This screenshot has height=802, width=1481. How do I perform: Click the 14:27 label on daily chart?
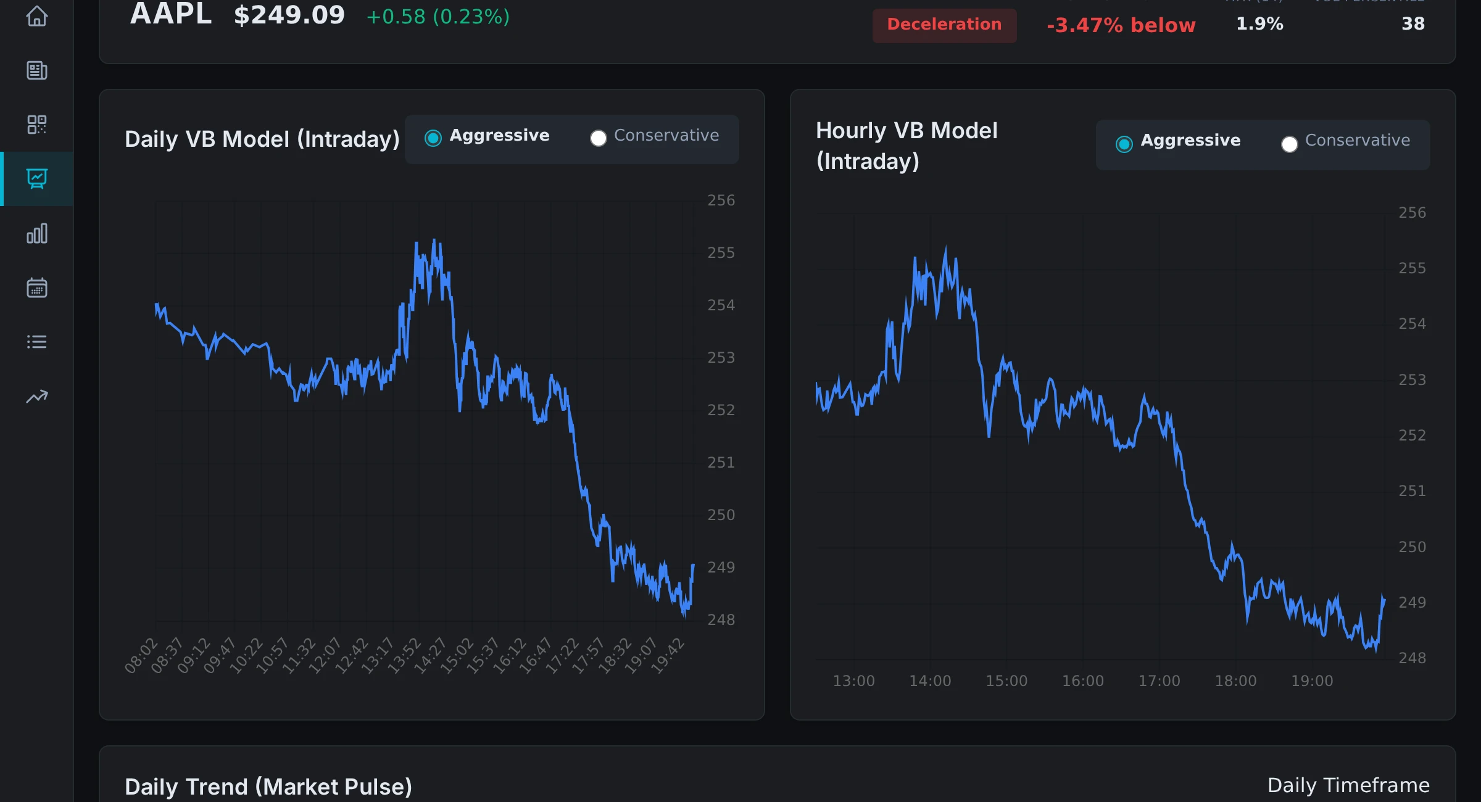(430, 656)
